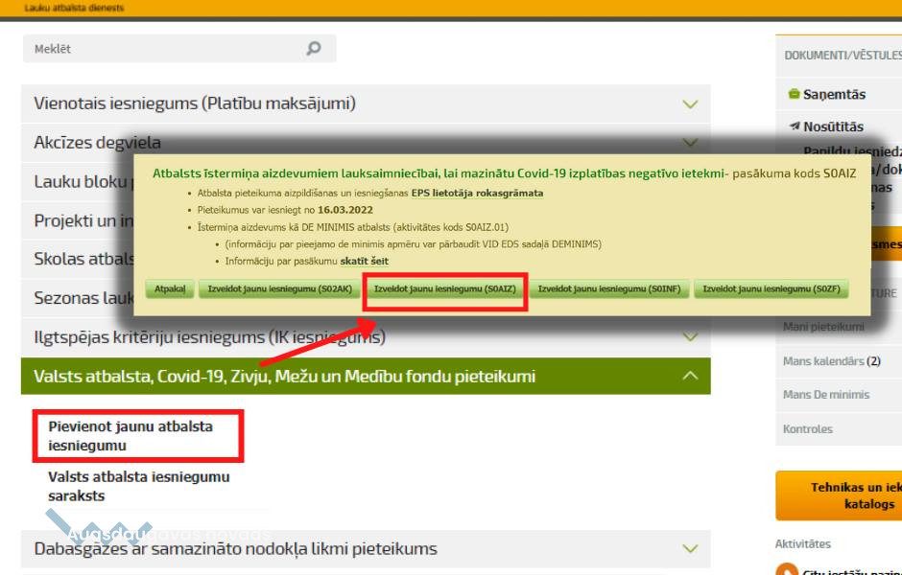Screen dimensions: 902x575
Task: Click Izveidot jaunu iesniegumu (S0AIZ)
Action: point(444,288)
